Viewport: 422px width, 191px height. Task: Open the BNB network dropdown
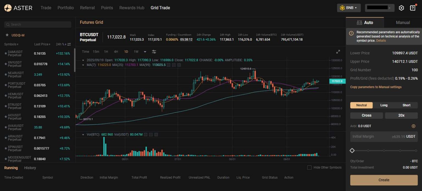[349, 8]
